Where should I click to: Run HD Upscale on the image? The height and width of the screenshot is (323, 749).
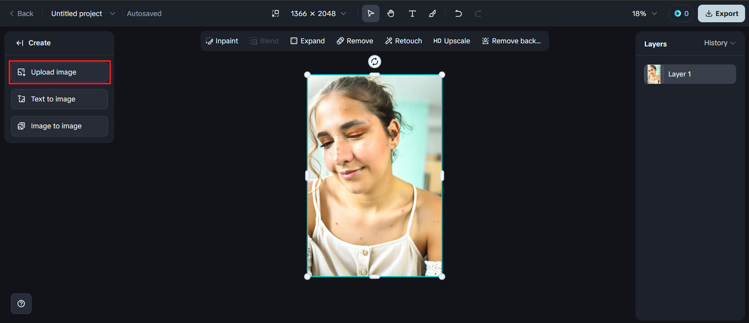[x=452, y=41]
